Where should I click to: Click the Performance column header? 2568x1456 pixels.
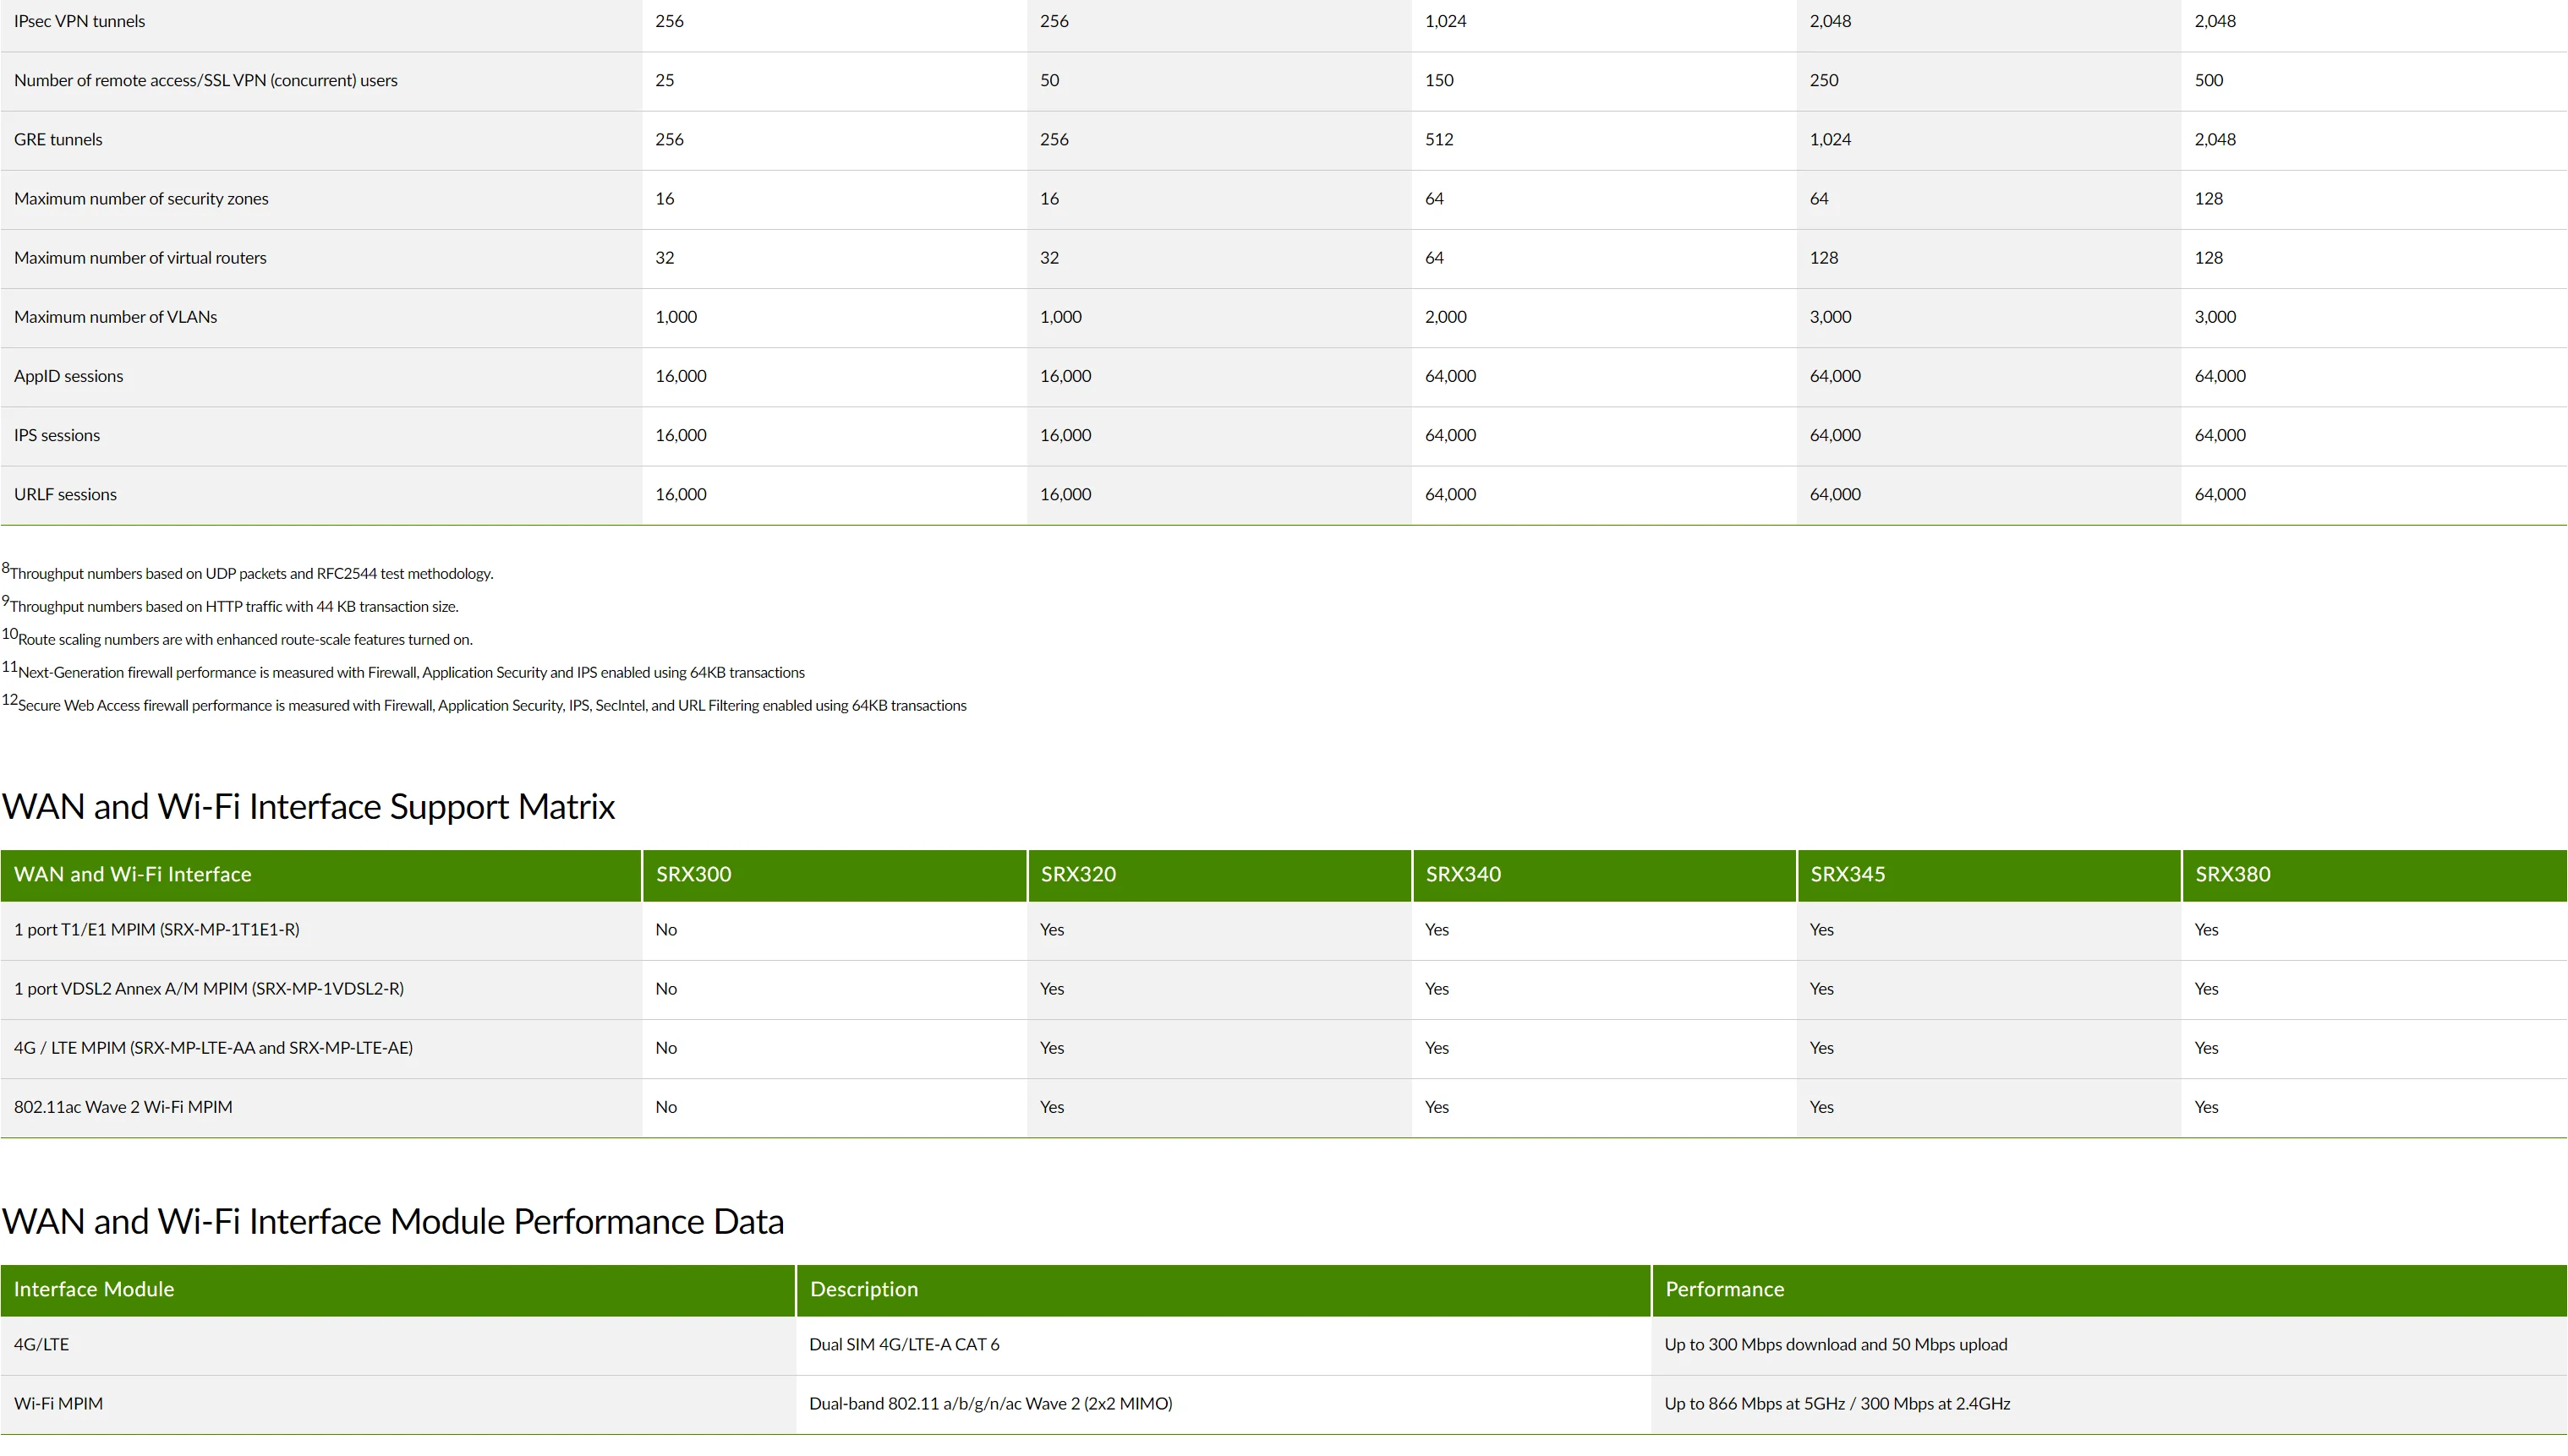1723,1289
